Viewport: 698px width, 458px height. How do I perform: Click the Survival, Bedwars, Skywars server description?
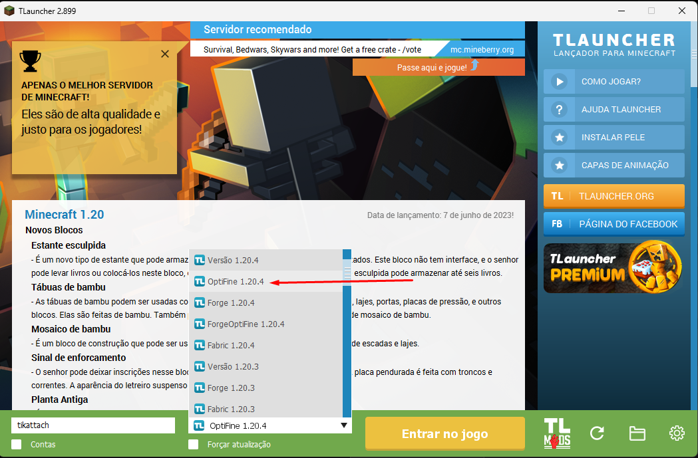tap(312, 49)
